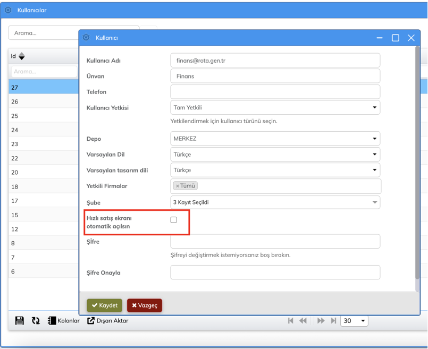Cancel with the red Vazgeç button
Screen dimensions: 428x349
[x=145, y=305]
